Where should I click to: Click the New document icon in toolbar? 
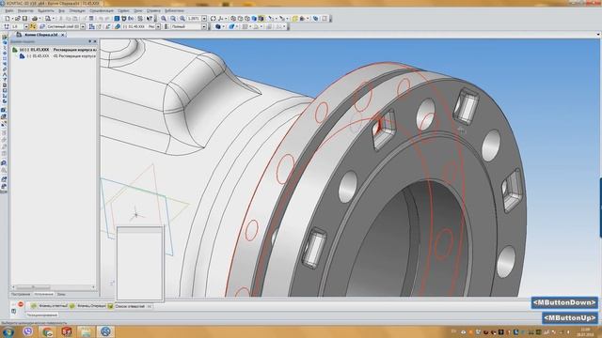point(8,19)
